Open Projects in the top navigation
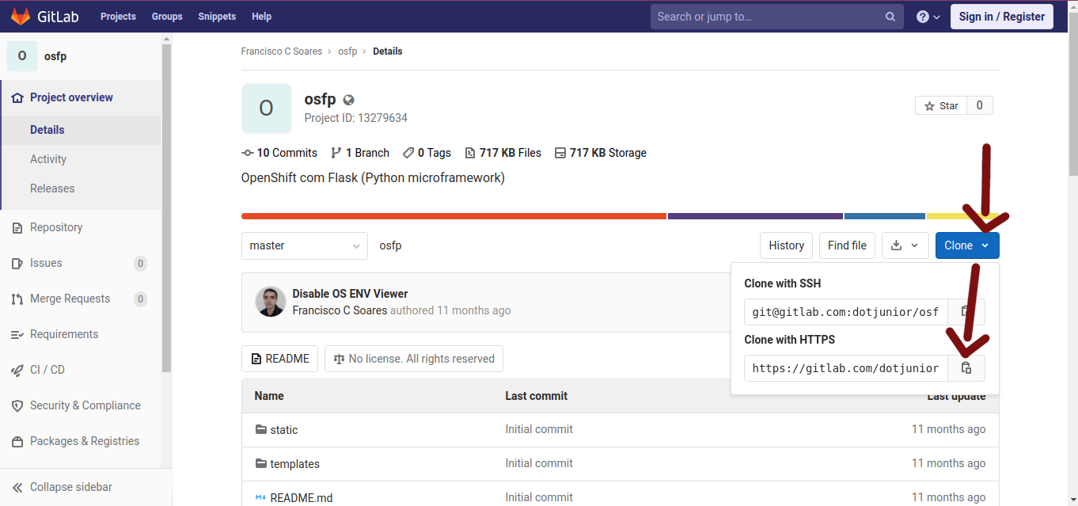 pos(118,17)
